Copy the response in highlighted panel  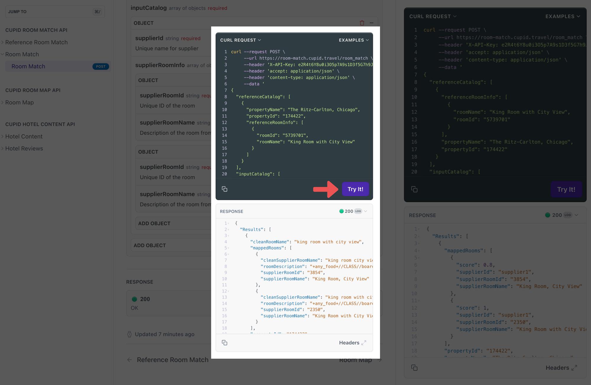click(225, 342)
